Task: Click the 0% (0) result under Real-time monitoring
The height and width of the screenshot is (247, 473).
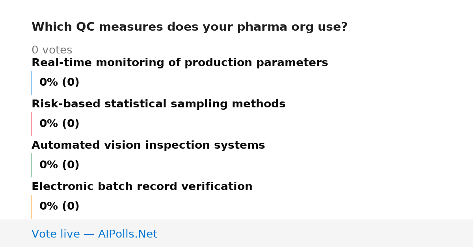Action: click(x=60, y=83)
